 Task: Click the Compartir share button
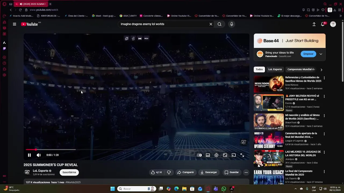(185, 172)
